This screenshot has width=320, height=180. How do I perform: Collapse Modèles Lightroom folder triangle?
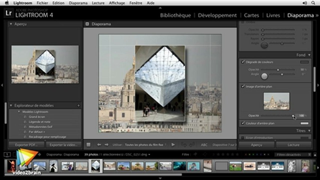coord(19,111)
